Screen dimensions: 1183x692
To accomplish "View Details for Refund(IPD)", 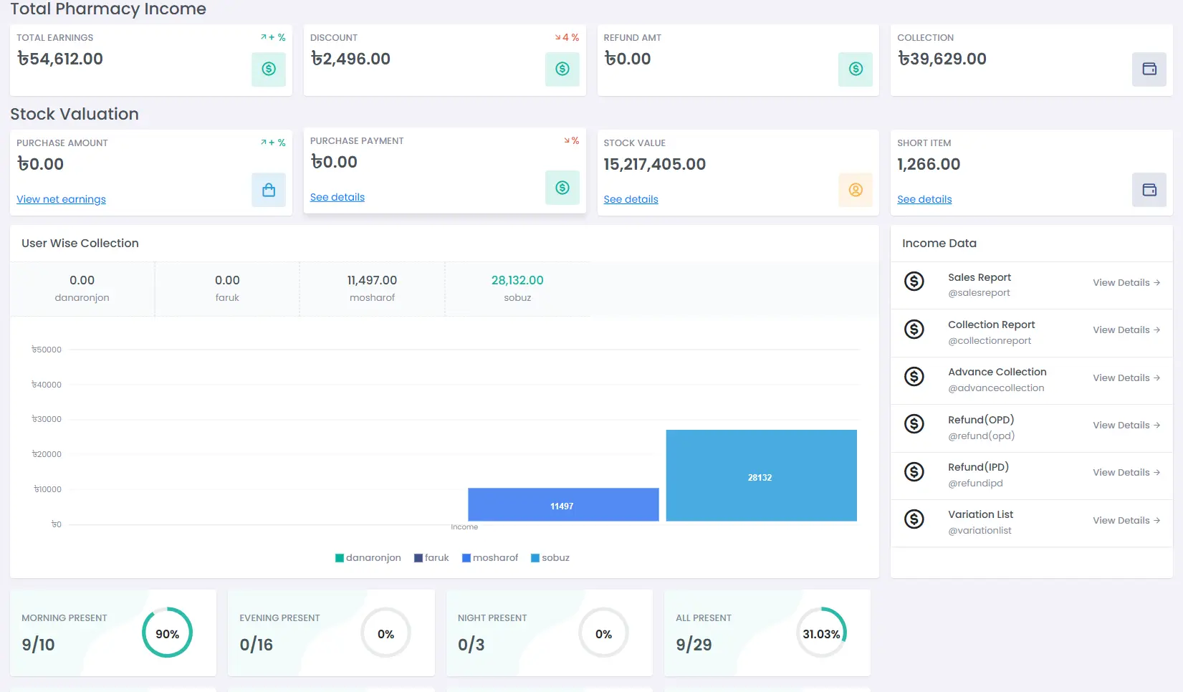I will coord(1126,473).
